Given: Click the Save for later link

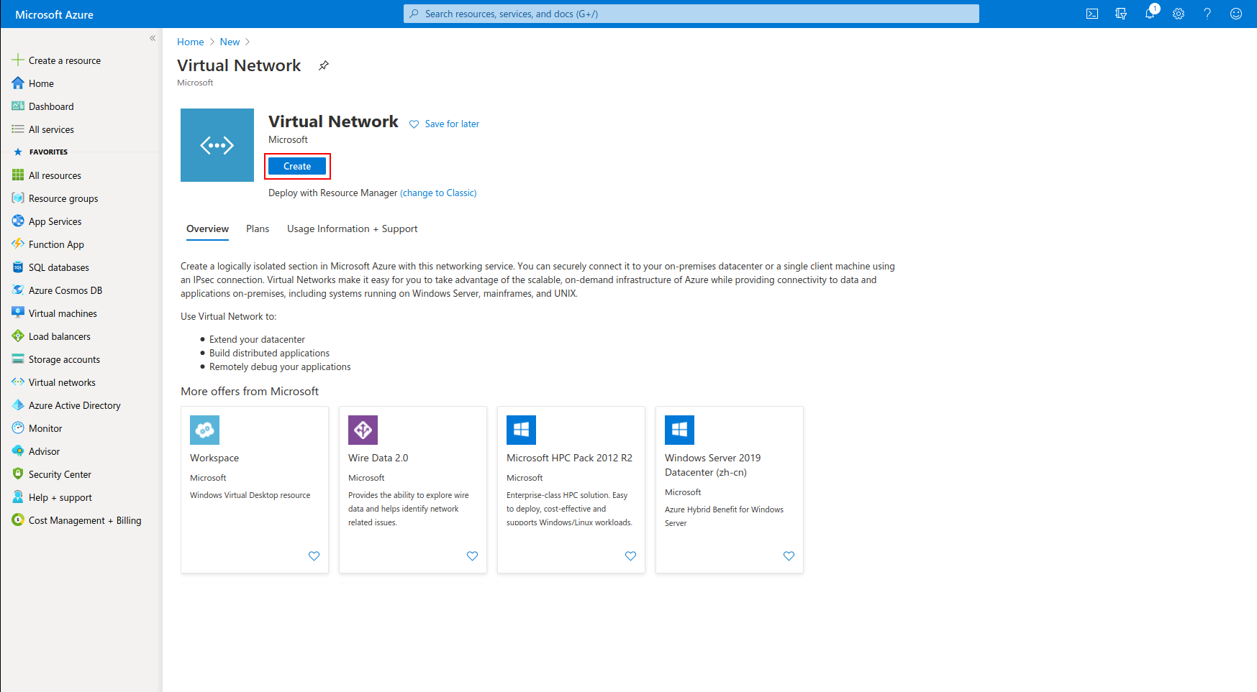Looking at the screenshot, I should 452,124.
